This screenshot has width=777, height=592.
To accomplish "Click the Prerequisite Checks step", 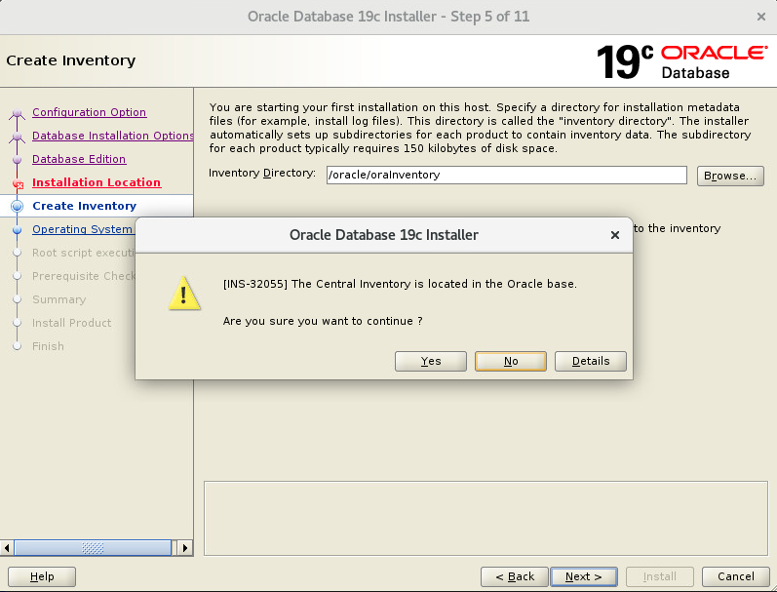I will (83, 276).
